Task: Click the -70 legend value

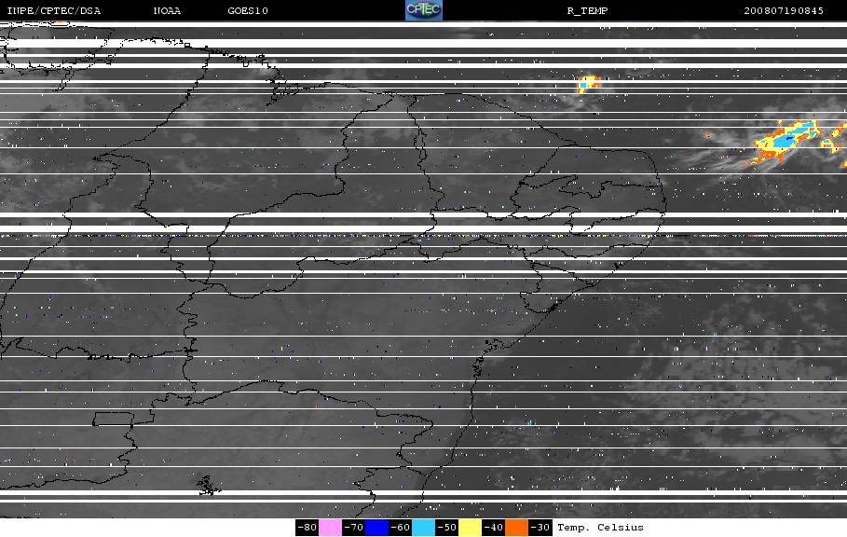Action: click(353, 528)
